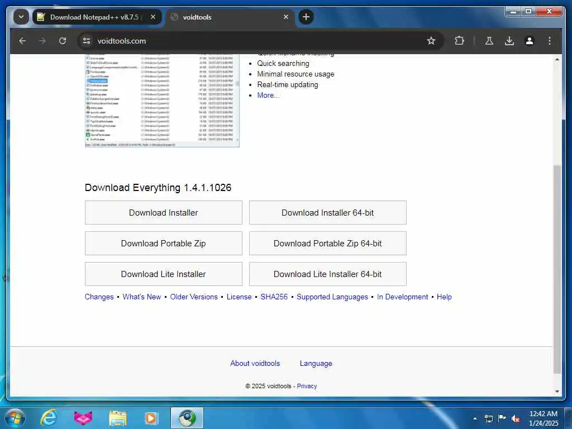Click the page scrollbar up arrow
Viewport: 572px width, 429px height.
pyautogui.click(x=557, y=59)
